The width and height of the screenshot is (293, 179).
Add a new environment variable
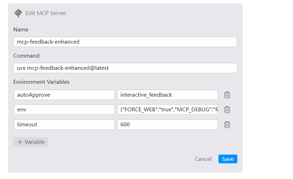(x=31, y=142)
